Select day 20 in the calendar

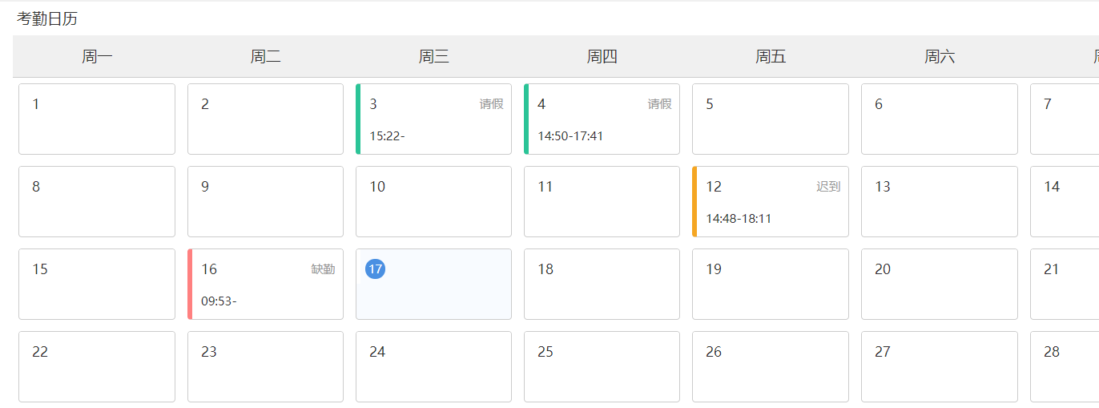pos(939,284)
